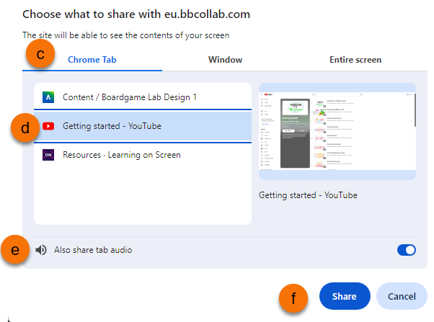Viewport: 434px width, 322px height.
Task: Choose Resources · Learning on Screen tab
Action: click(x=122, y=155)
